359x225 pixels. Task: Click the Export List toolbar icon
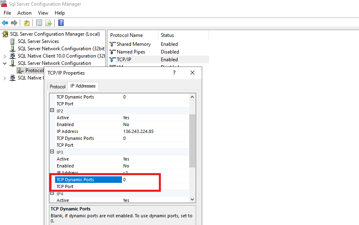(49, 23)
